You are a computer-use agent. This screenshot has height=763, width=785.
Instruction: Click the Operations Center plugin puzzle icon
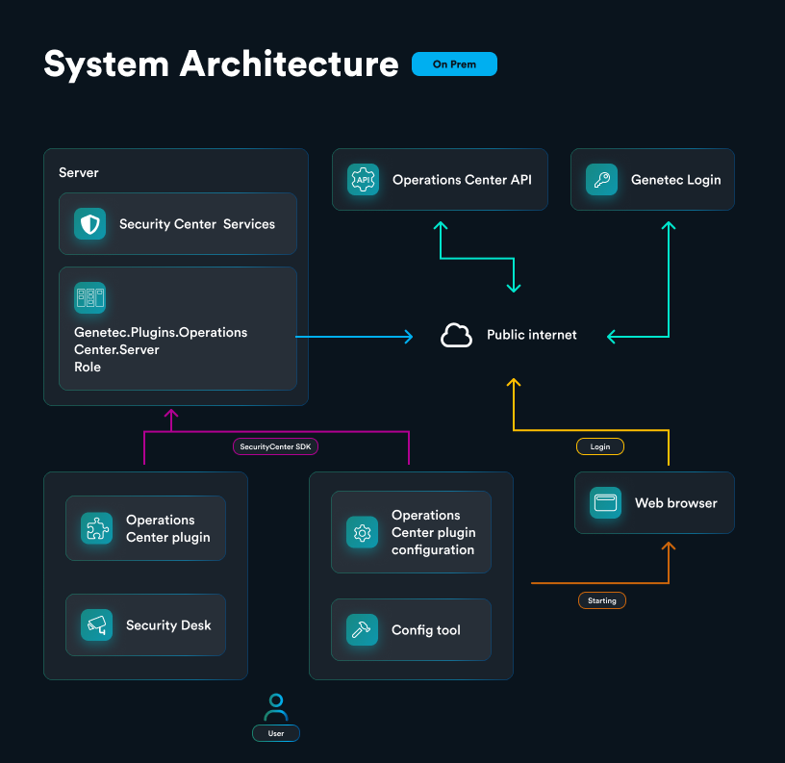96,528
